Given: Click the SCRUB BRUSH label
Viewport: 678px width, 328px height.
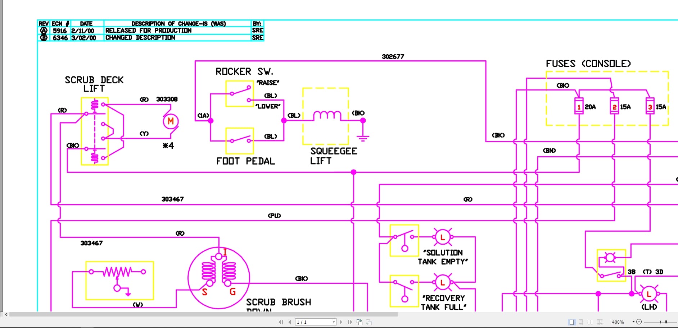Looking at the screenshot, I should point(279,302).
